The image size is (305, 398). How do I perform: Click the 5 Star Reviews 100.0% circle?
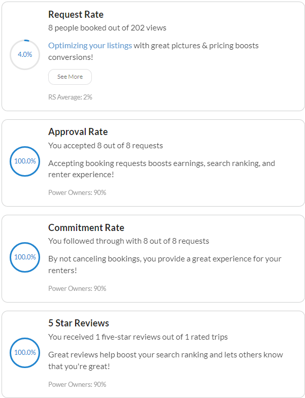25,352
